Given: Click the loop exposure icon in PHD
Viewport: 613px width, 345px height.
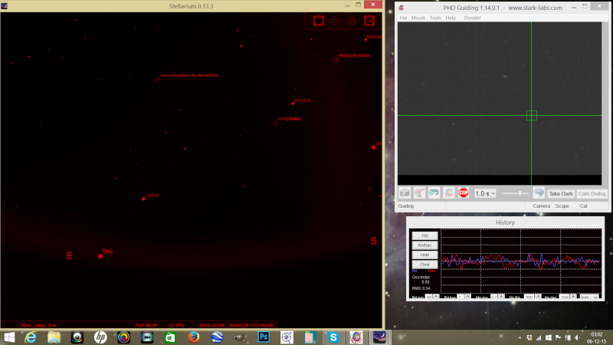Looking at the screenshot, I should pyautogui.click(x=434, y=193).
